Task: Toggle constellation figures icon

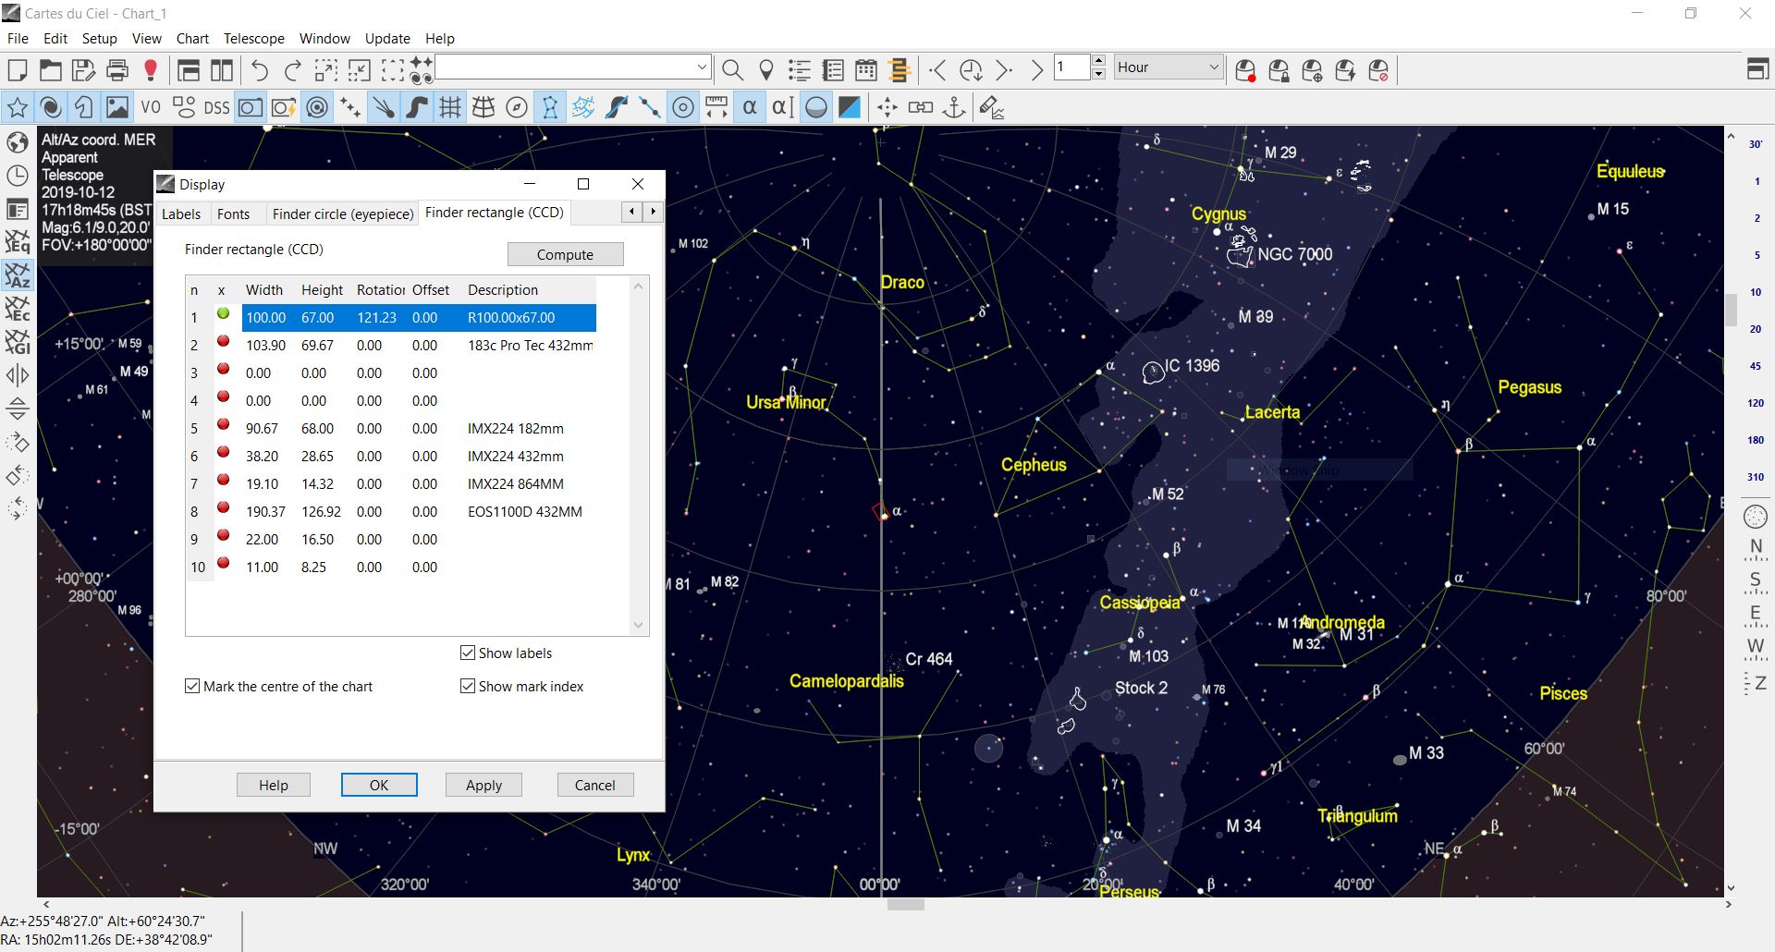Action: click(550, 108)
